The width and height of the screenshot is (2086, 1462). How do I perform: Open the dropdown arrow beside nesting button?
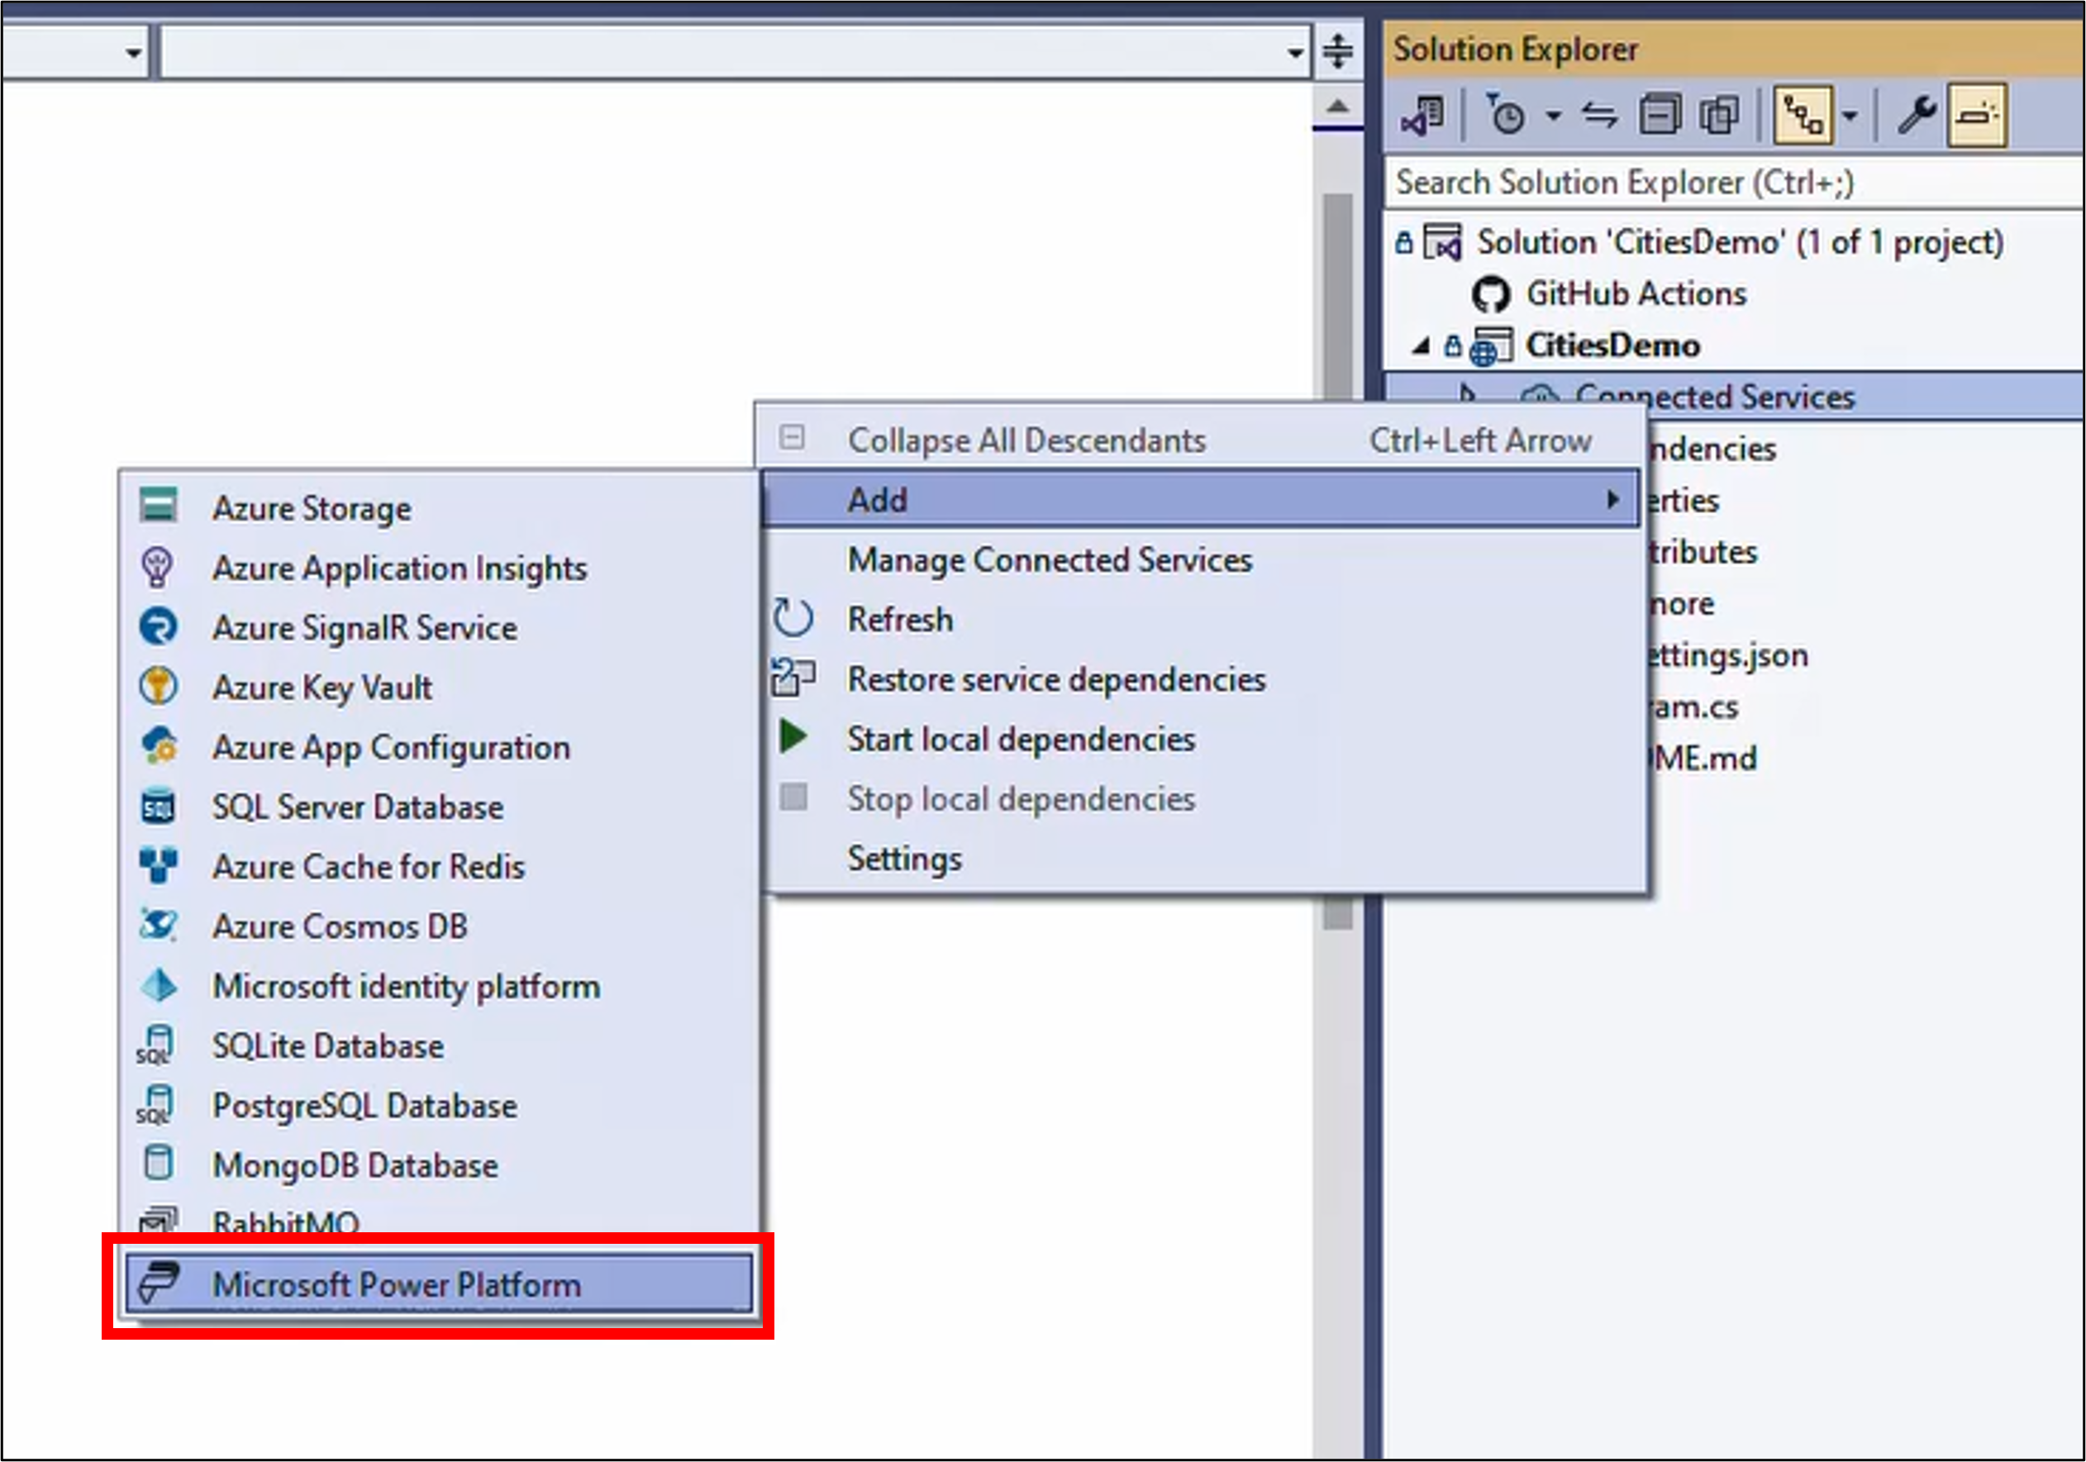1850,117
